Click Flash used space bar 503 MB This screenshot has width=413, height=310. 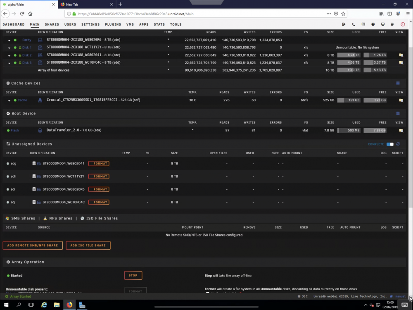(x=349, y=131)
